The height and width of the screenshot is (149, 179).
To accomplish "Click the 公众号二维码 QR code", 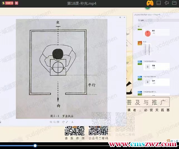I will click(x=98, y=131).
